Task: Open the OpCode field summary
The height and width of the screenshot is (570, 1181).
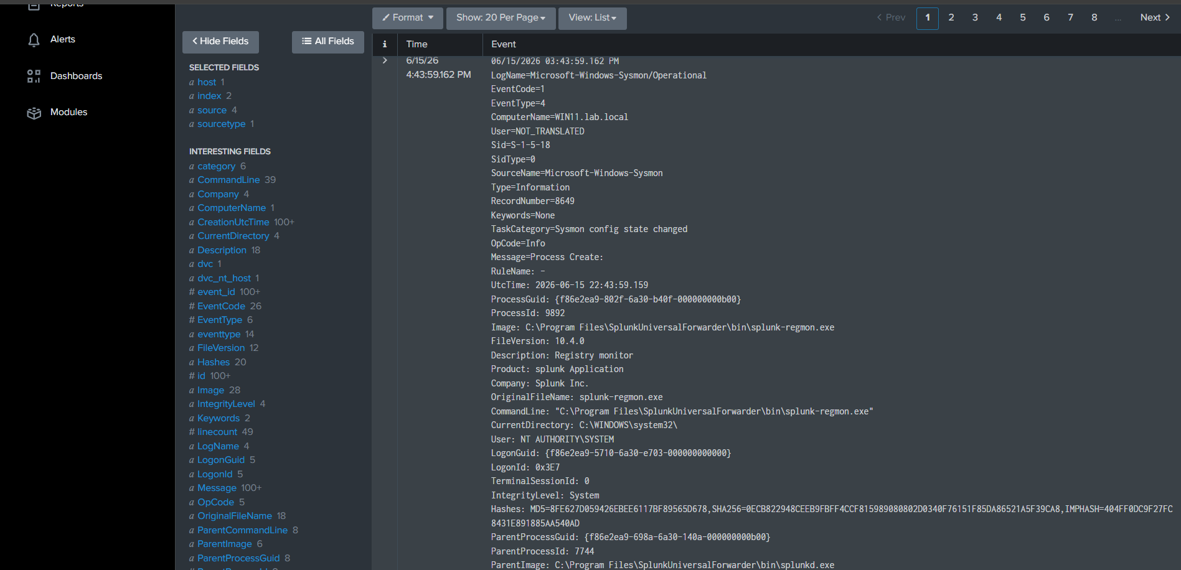Action: 215,502
